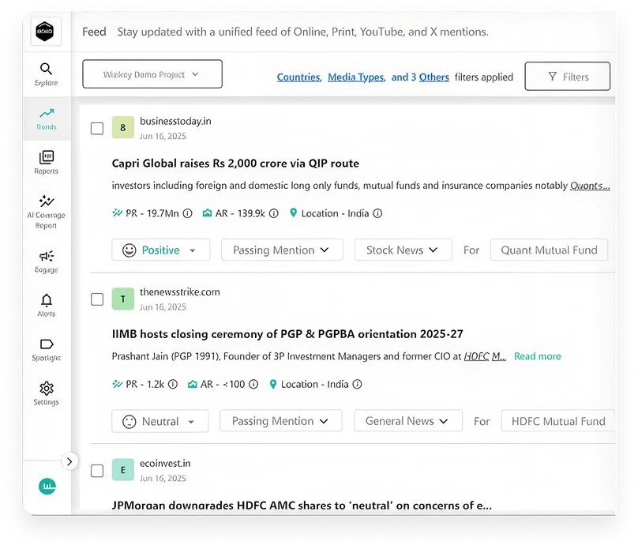Image resolution: width=638 pixels, height=549 pixels.
Task: Click the PR sparkle icon for 19.7Mn
Action: 117,212
